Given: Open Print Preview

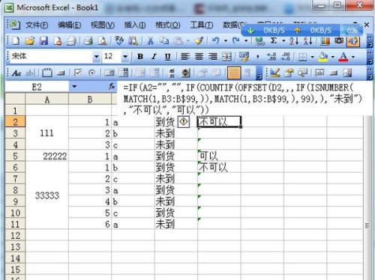Looking at the screenshot, I should click(x=102, y=40).
